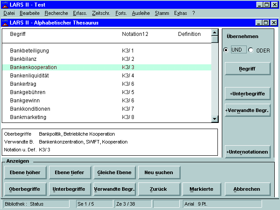Close the Alphabetischer Thesaurus window
Screen dimensions: 280x210
point(274,23)
